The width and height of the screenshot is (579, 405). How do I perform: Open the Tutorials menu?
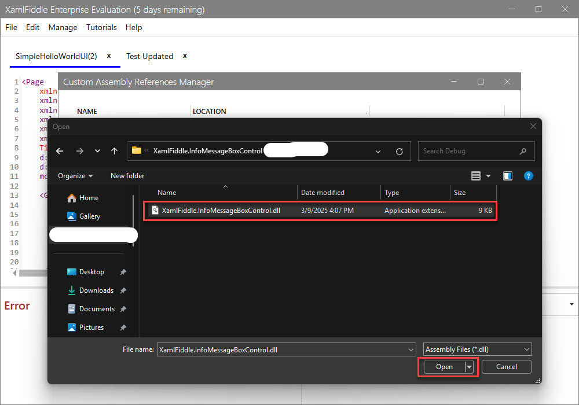point(101,27)
